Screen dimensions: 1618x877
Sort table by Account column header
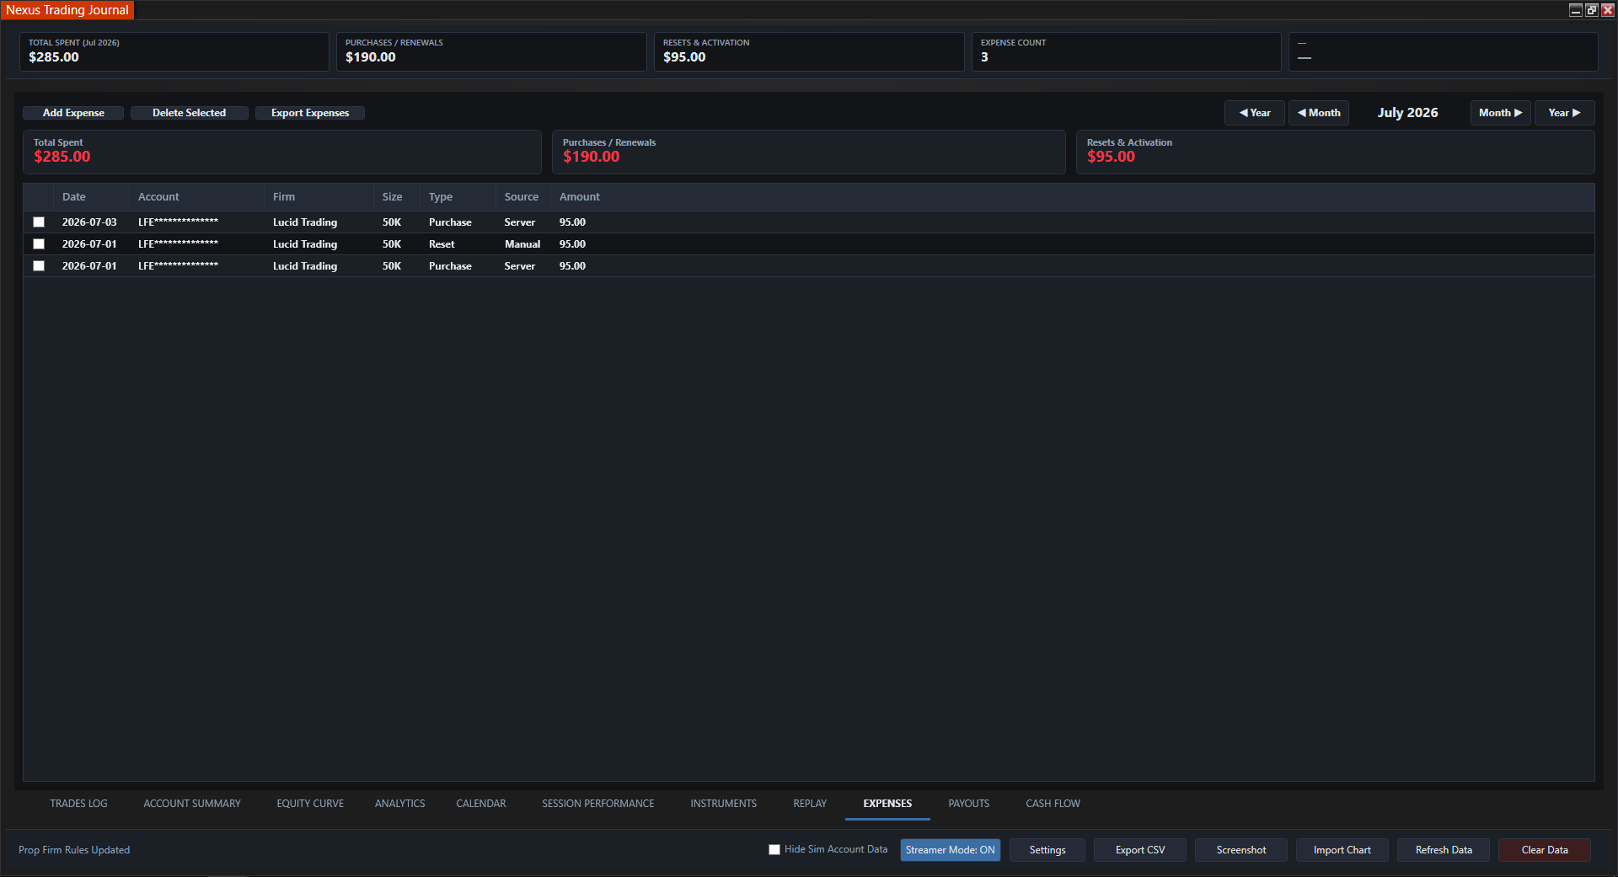(x=196, y=197)
